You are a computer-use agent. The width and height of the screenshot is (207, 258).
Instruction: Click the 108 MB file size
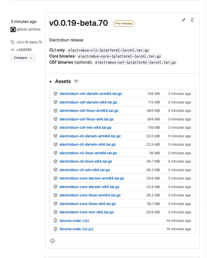(x=154, y=94)
